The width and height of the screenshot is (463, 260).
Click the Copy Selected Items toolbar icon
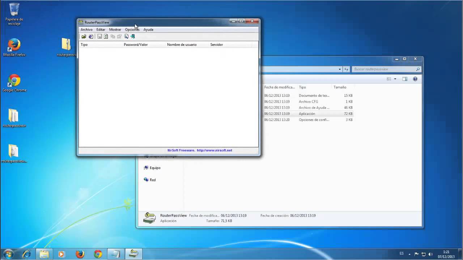[113, 36]
